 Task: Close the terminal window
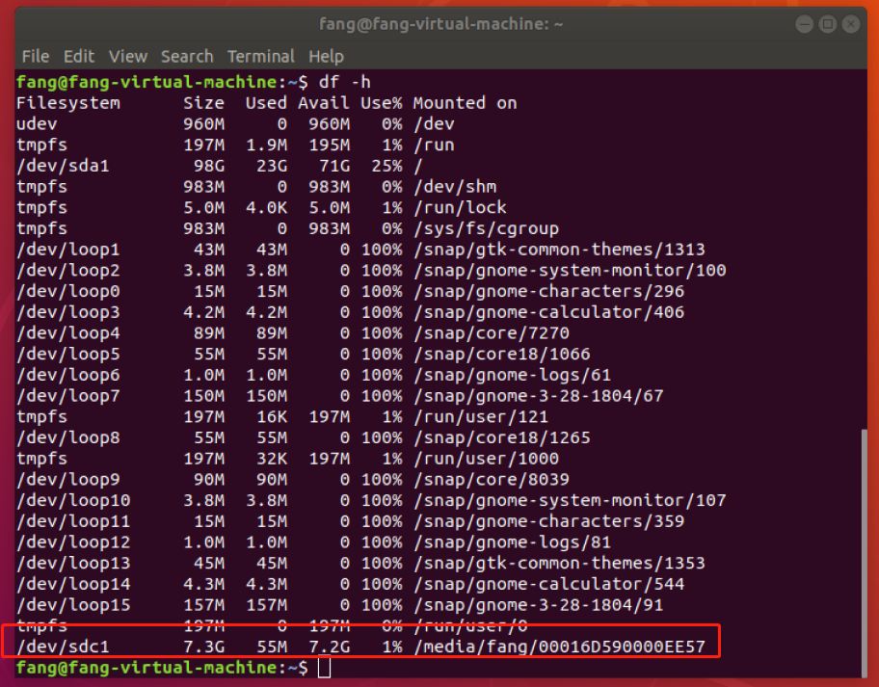point(851,24)
